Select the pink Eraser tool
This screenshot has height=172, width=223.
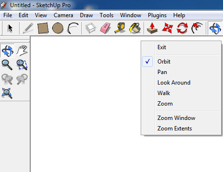click(105, 28)
